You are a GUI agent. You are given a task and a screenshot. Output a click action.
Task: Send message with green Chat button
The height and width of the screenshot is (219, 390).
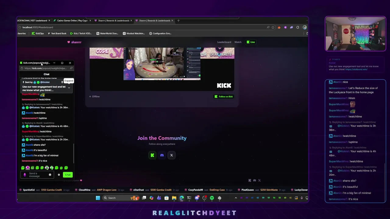[68, 175]
